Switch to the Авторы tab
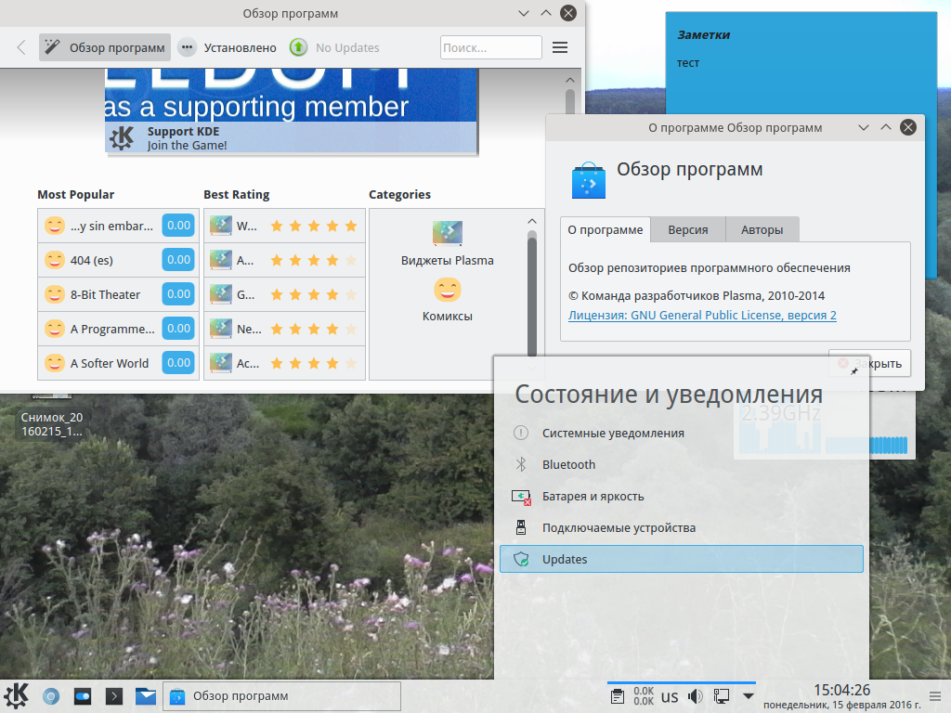951x713 pixels. click(762, 230)
